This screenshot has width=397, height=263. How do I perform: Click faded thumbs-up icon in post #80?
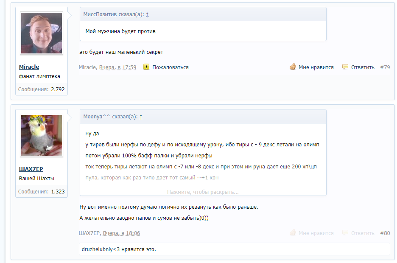[x=293, y=233]
